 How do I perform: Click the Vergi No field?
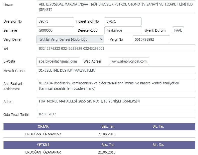click(151, 39)
